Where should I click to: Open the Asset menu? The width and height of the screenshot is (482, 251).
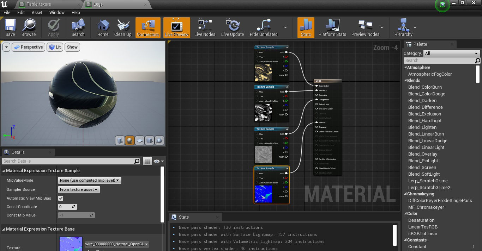[x=37, y=12]
